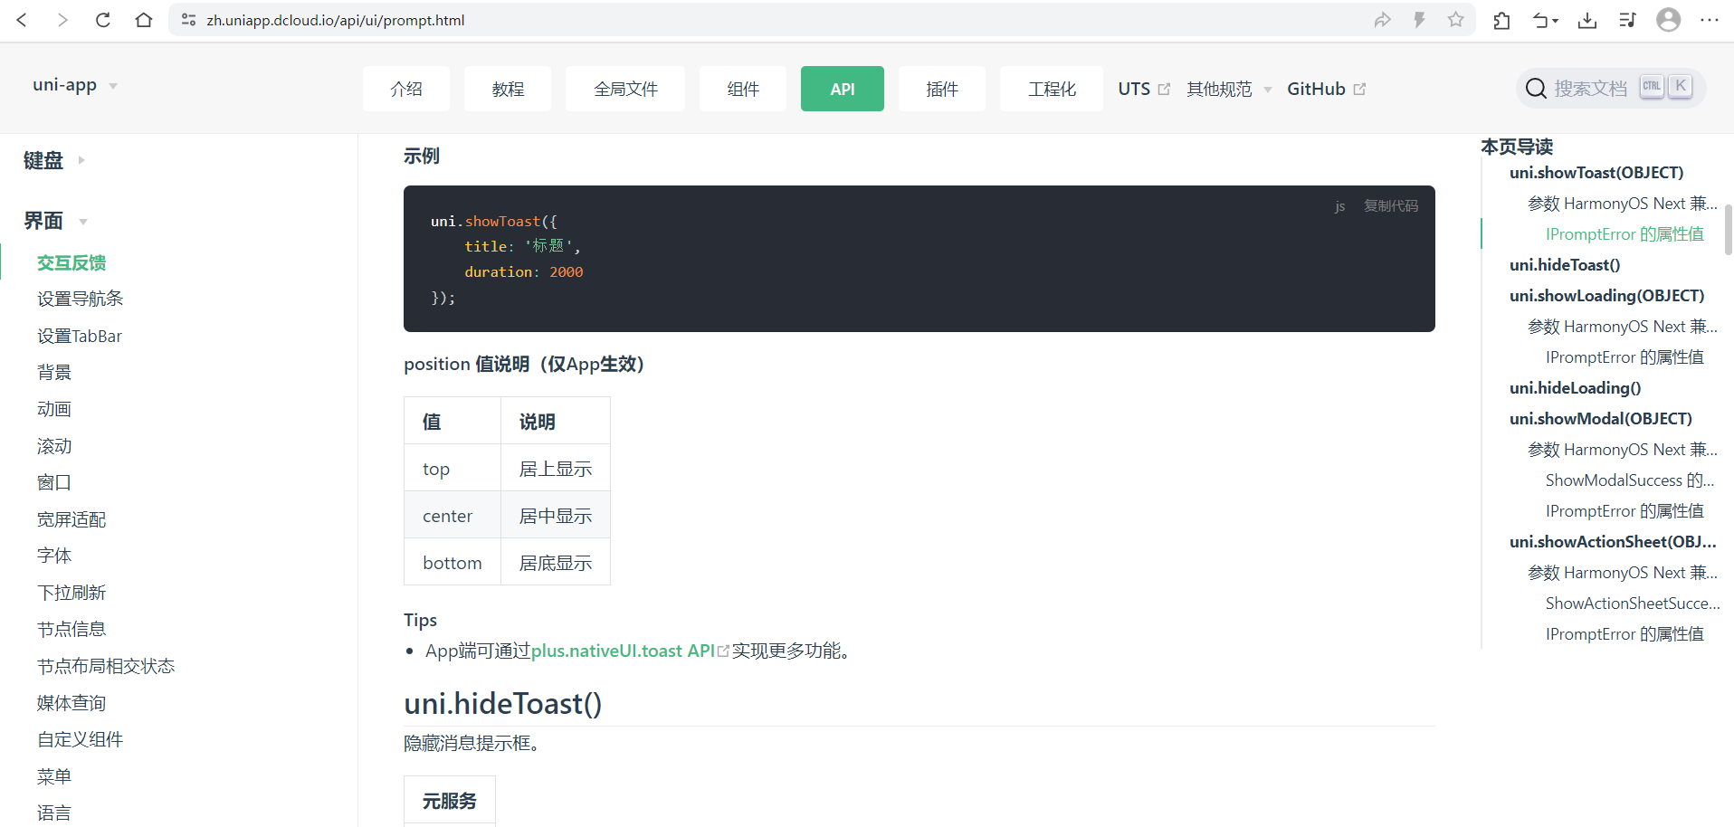
Task: Open the undo arrow dropdown in toolbar
Action: point(1545,20)
